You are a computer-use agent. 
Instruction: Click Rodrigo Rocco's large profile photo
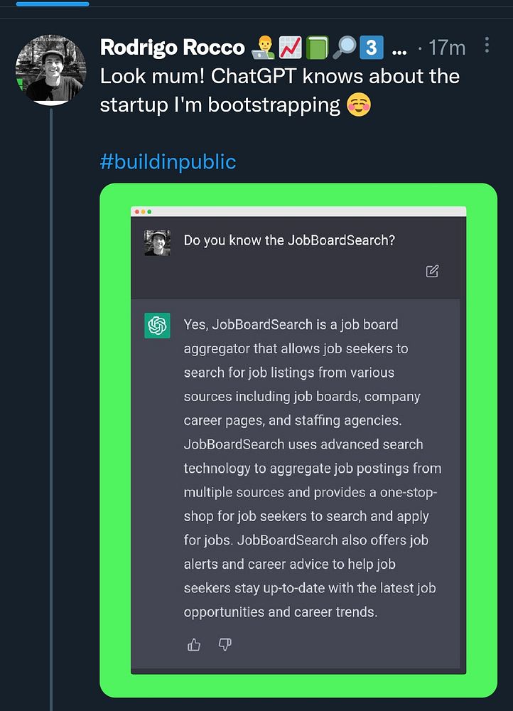(51, 70)
